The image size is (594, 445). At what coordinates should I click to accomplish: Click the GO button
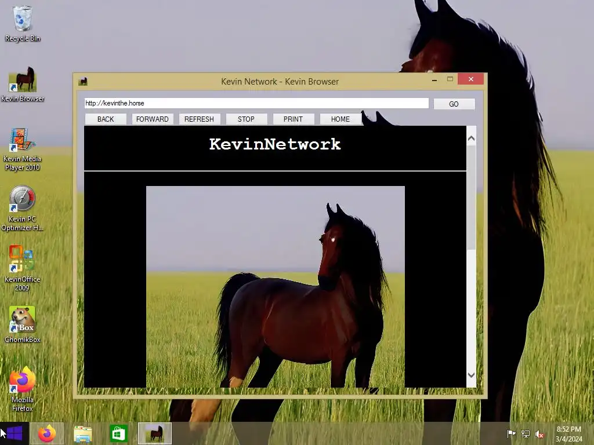[x=454, y=104]
